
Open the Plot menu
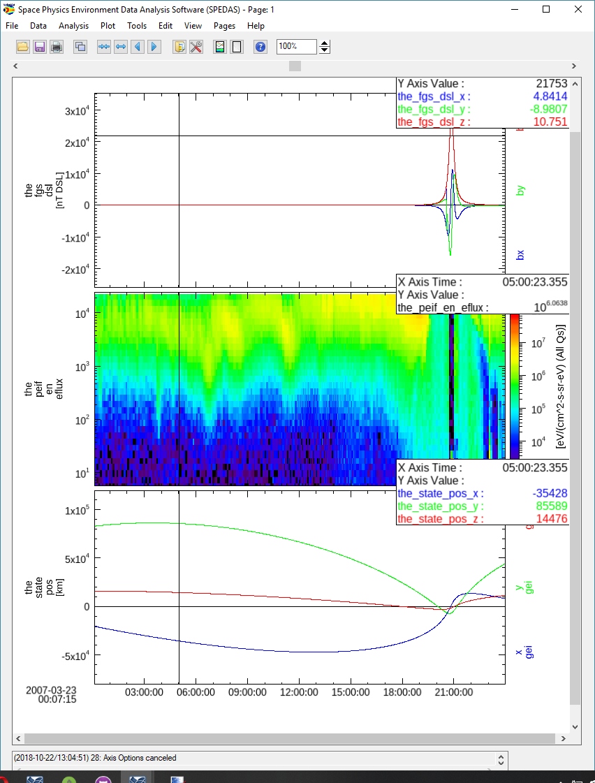coord(108,26)
